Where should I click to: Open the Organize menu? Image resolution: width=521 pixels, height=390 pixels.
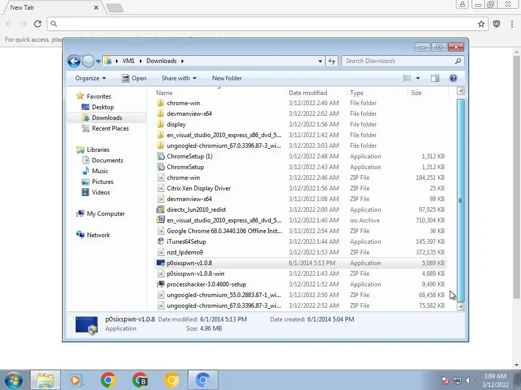coord(91,78)
